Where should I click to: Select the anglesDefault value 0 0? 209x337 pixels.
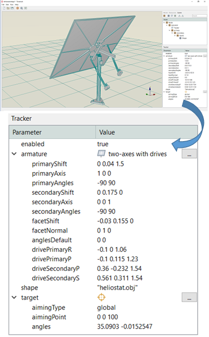click(x=101, y=240)
